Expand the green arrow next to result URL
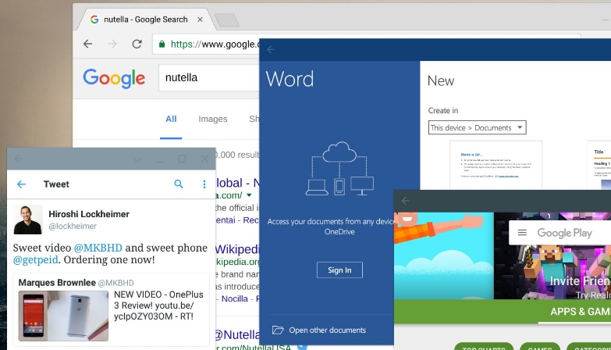The height and width of the screenshot is (350, 611). point(249,195)
